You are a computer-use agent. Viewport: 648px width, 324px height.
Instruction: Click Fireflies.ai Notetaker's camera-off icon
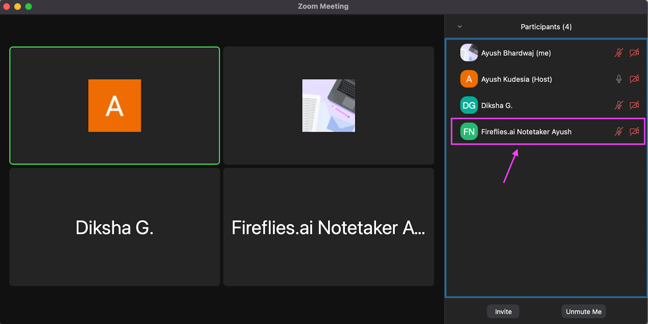point(634,132)
